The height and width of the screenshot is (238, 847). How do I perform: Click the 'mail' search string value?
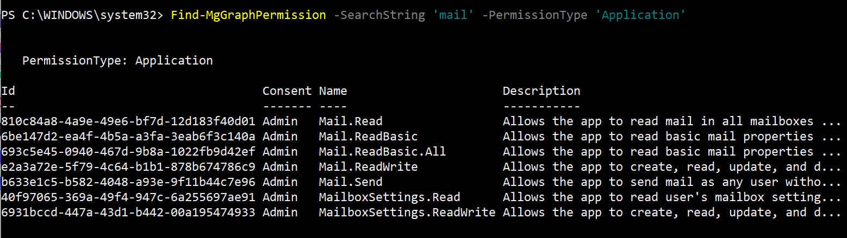tap(454, 15)
